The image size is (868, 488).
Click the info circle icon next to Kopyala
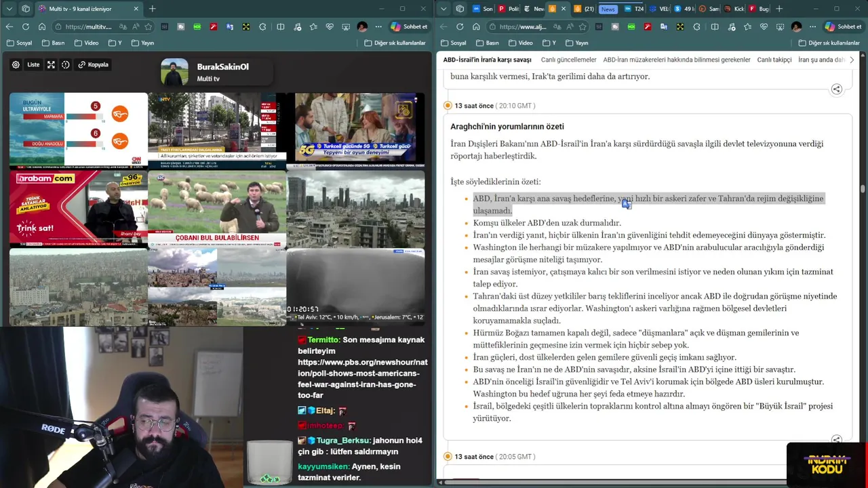(66, 64)
